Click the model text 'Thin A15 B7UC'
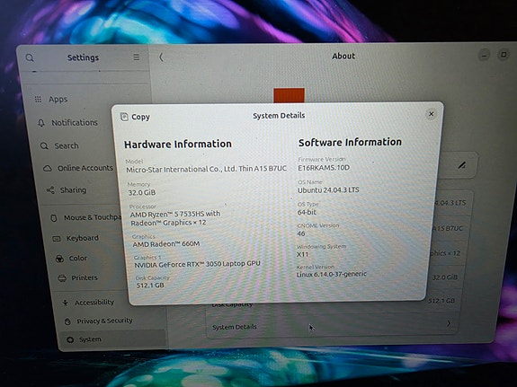The height and width of the screenshot is (387, 517). click(263, 169)
